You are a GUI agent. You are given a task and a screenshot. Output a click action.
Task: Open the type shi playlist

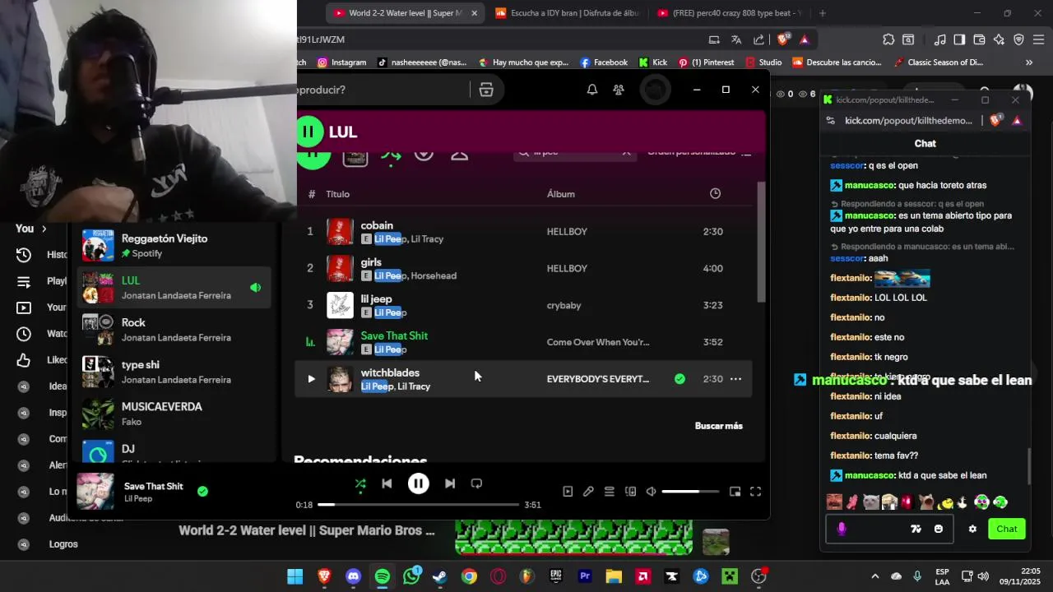pos(174,372)
